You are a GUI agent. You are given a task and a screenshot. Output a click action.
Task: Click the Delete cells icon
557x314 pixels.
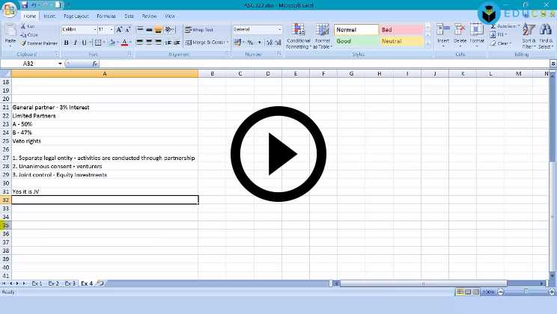[x=460, y=33]
